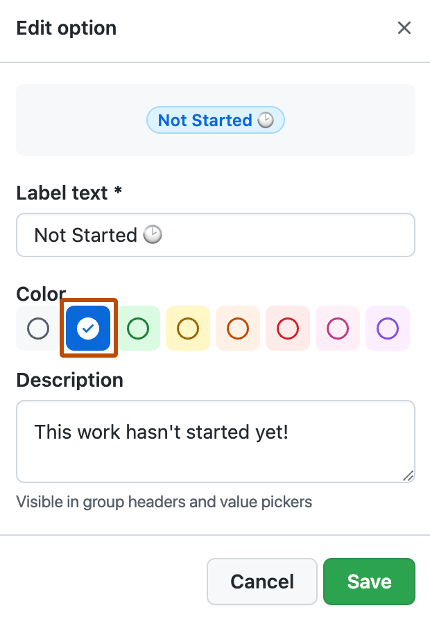Select the purple color swatch
The width and height of the screenshot is (430, 621).
tap(388, 328)
